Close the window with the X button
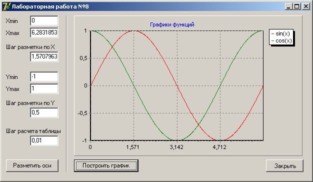This screenshot has width=313, height=182. point(306,6)
